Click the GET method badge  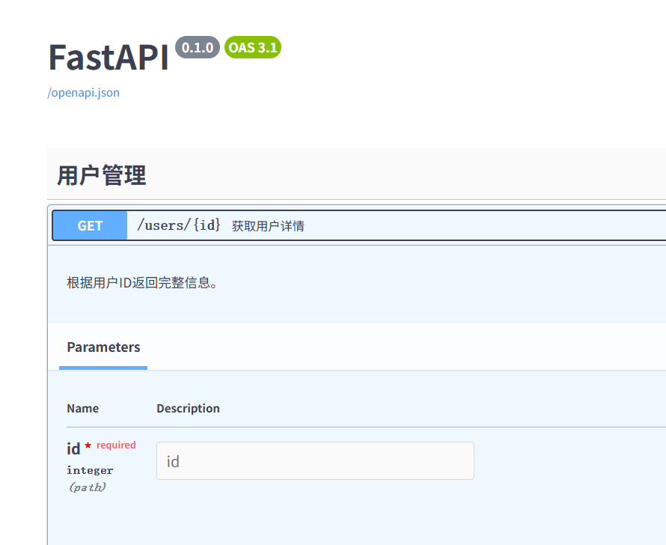click(90, 225)
